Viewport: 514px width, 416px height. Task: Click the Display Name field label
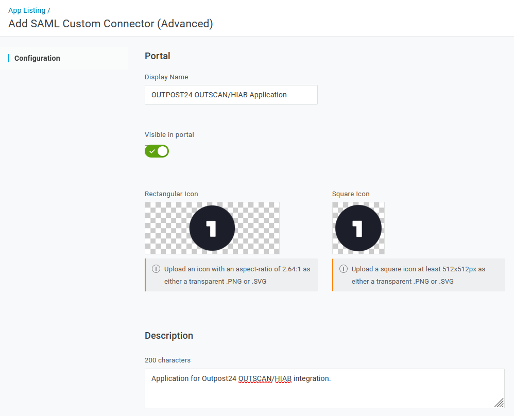[166, 77]
